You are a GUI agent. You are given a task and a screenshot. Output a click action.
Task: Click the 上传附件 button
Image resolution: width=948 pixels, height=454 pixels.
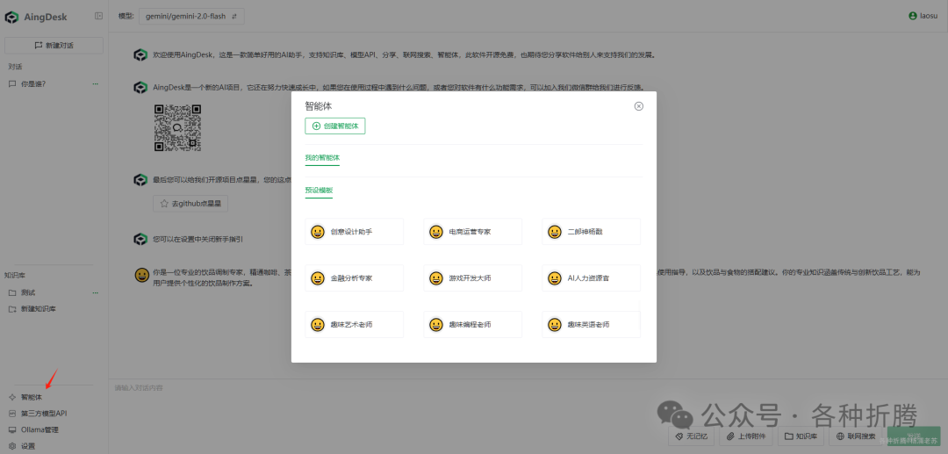[x=747, y=436]
